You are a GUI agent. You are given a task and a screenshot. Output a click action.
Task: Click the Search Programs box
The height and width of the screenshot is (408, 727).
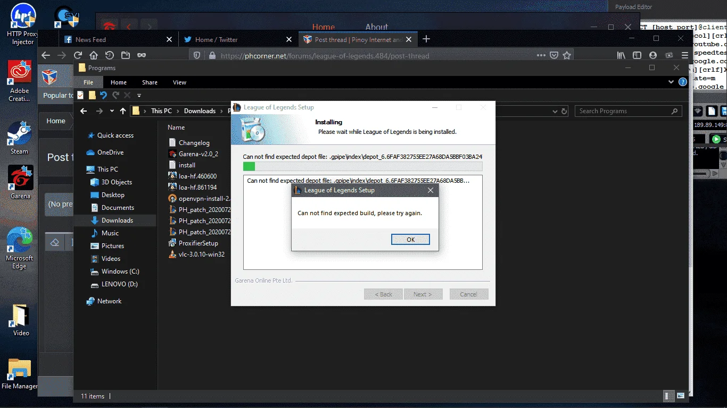[x=628, y=111]
